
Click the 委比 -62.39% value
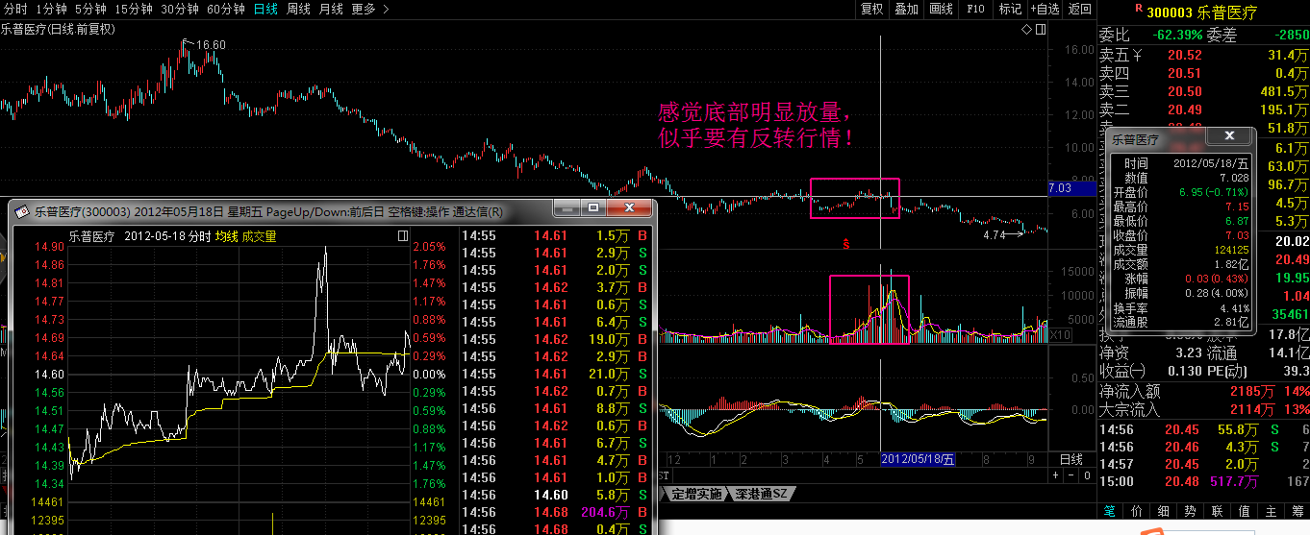coord(1177,35)
